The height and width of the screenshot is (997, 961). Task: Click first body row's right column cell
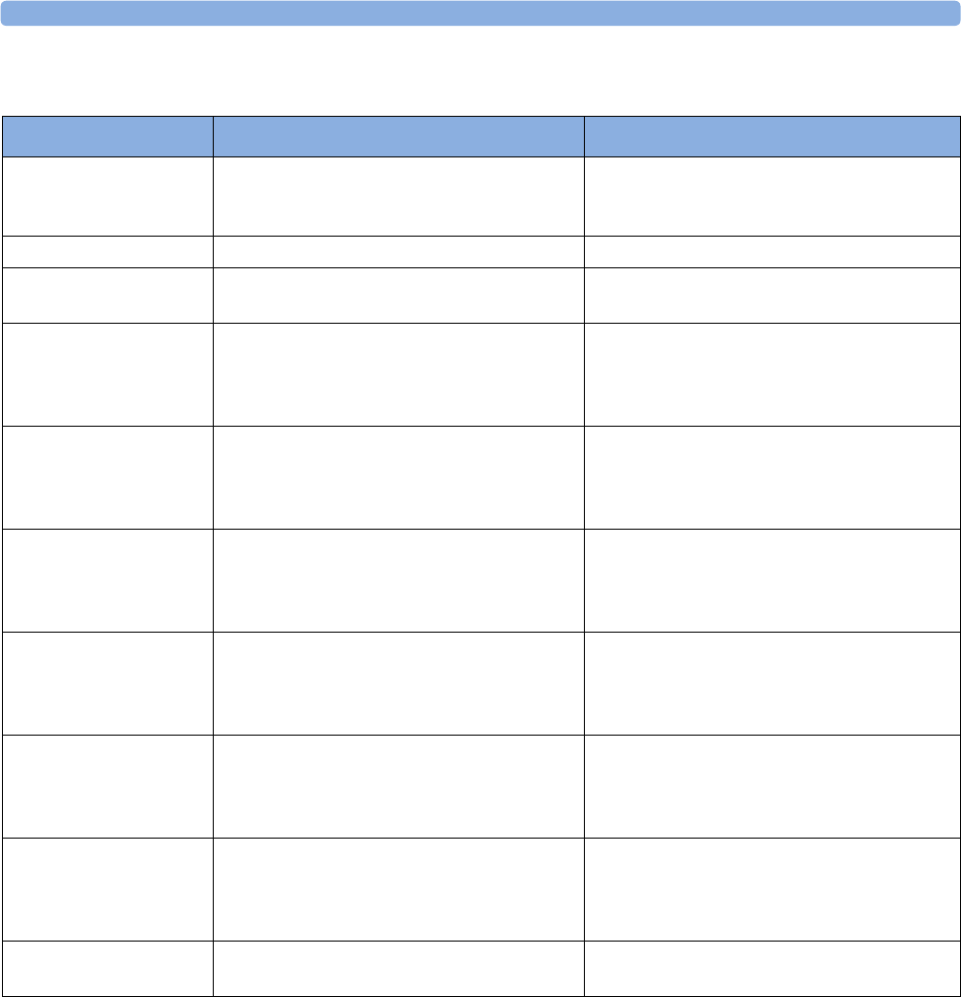[x=772, y=196]
